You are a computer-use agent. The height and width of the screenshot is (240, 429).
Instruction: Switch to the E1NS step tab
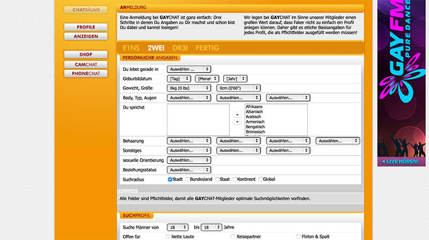click(x=131, y=48)
